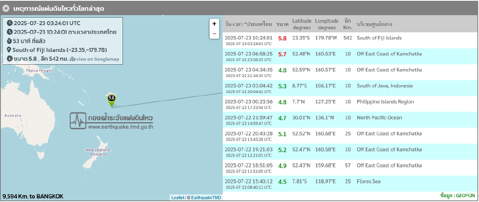The width and height of the screenshot is (479, 202).
Task: Select the South of Fiji Islands row
Action: pyautogui.click(x=350, y=40)
